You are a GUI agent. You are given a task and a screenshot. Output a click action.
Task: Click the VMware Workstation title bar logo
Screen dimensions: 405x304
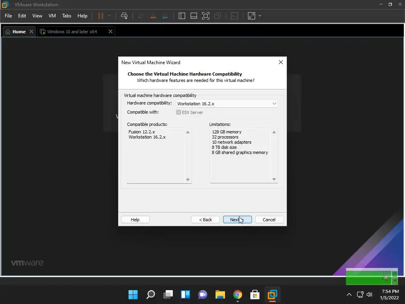tap(5, 5)
